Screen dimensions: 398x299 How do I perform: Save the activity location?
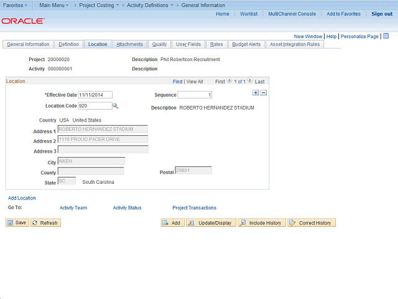17,223
